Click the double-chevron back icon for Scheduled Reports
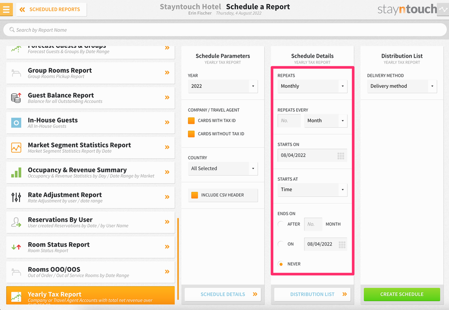This screenshot has width=449, height=310. coord(22,9)
